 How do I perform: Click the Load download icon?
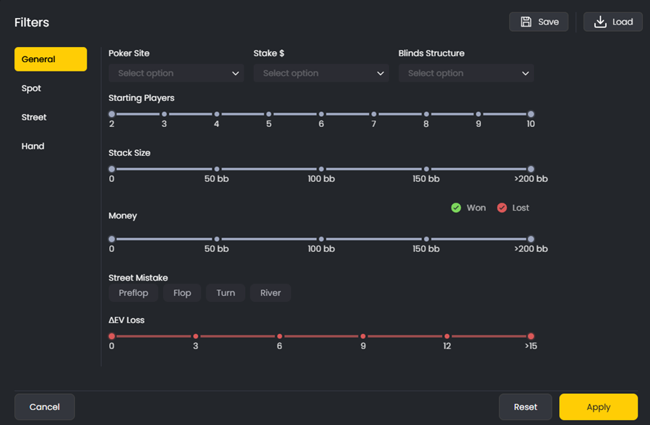pyautogui.click(x=600, y=22)
